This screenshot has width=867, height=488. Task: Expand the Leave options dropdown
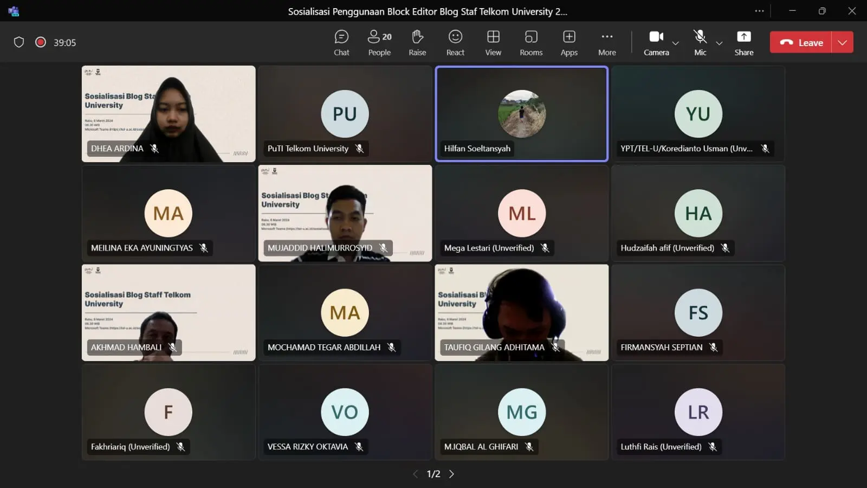pyautogui.click(x=843, y=42)
